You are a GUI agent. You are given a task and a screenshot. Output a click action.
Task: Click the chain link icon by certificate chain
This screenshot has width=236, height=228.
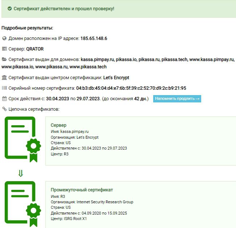pyautogui.click(x=4, y=109)
